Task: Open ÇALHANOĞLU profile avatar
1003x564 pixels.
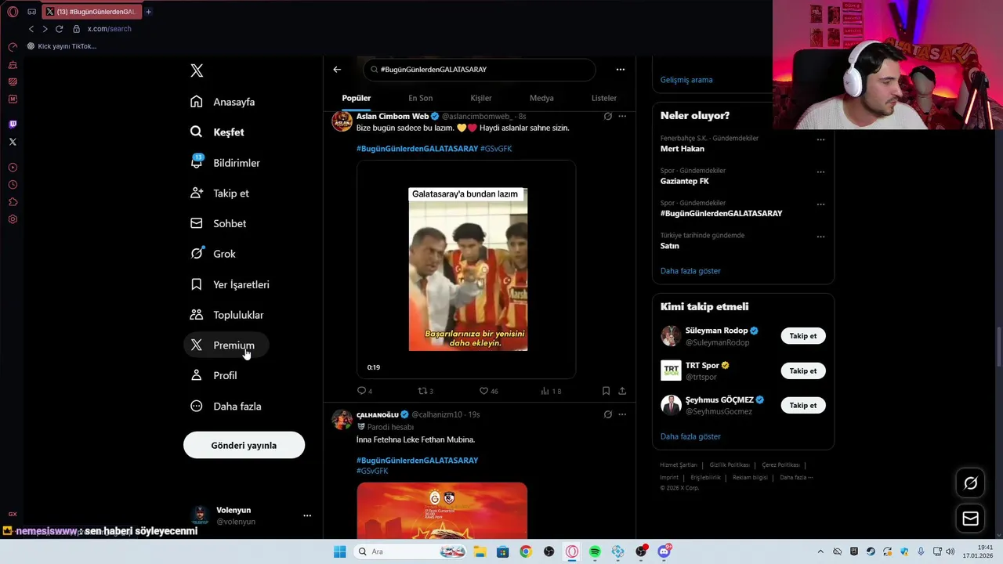Action: (x=342, y=419)
